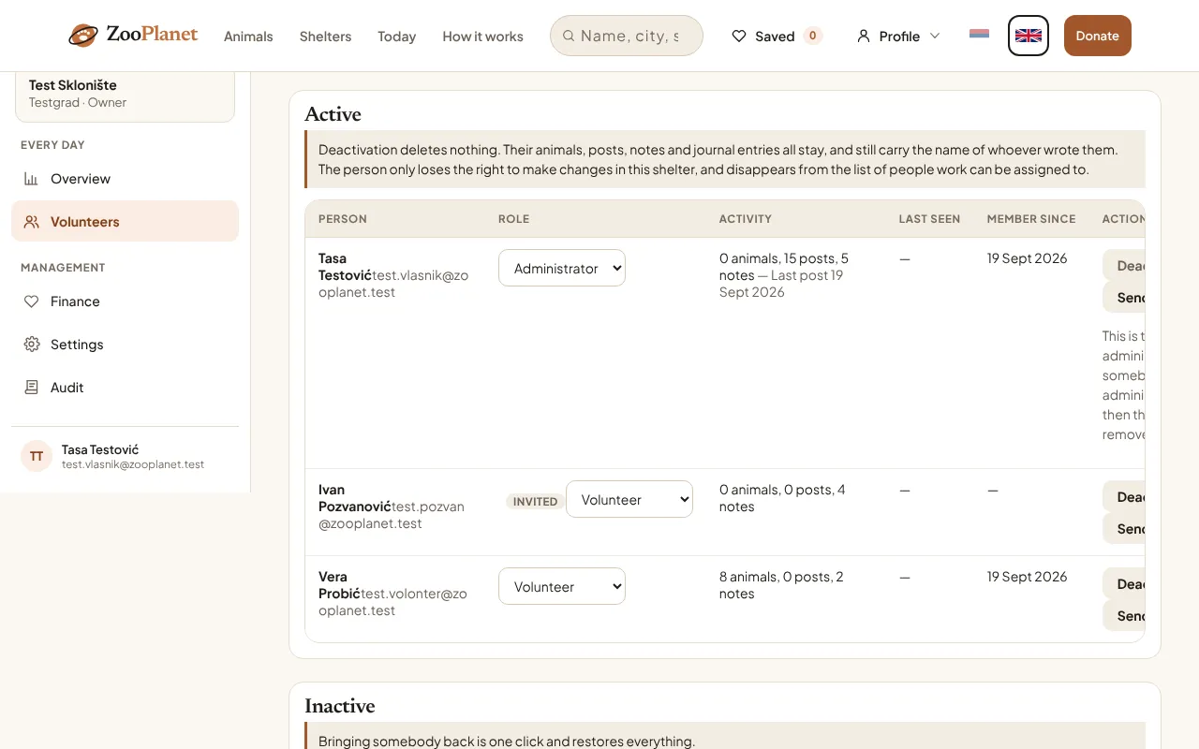Click Tasa Testović name in the table
The height and width of the screenshot is (749, 1199).
(345, 267)
